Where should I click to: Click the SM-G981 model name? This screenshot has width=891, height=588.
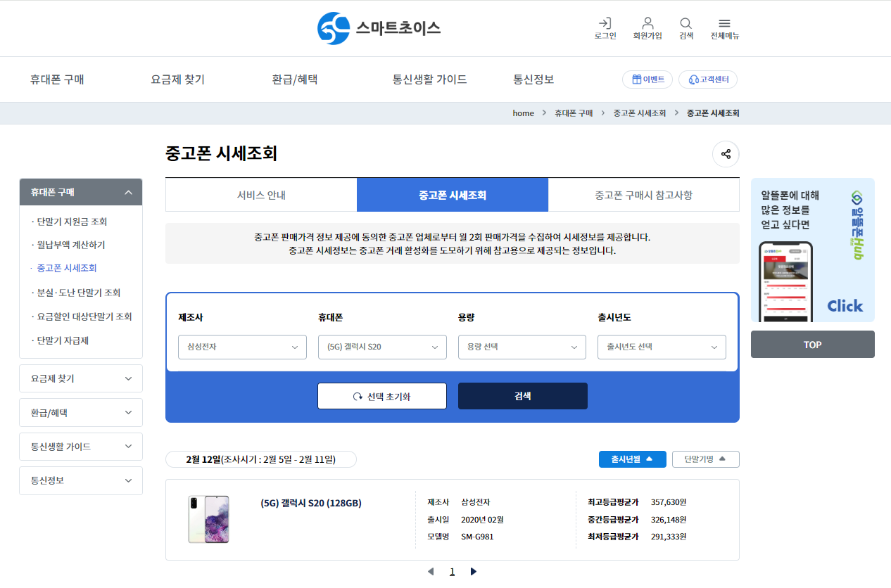tap(478, 537)
